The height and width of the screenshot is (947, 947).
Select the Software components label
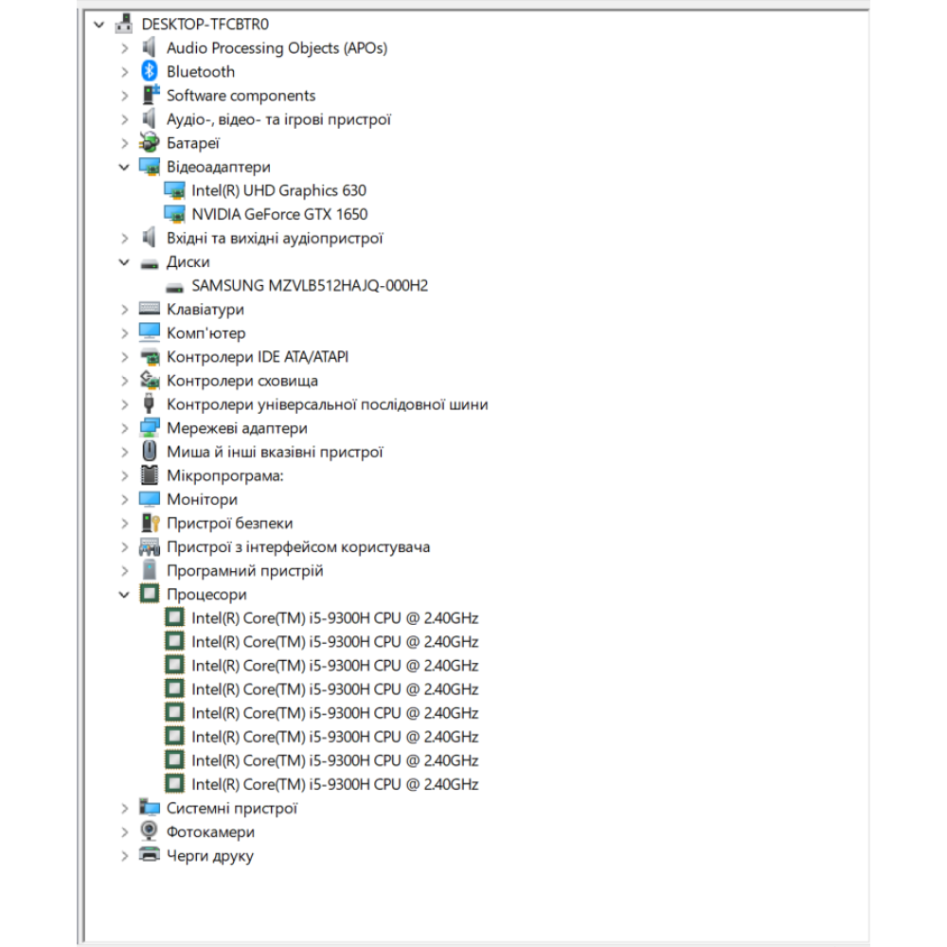[x=241, y=96]
